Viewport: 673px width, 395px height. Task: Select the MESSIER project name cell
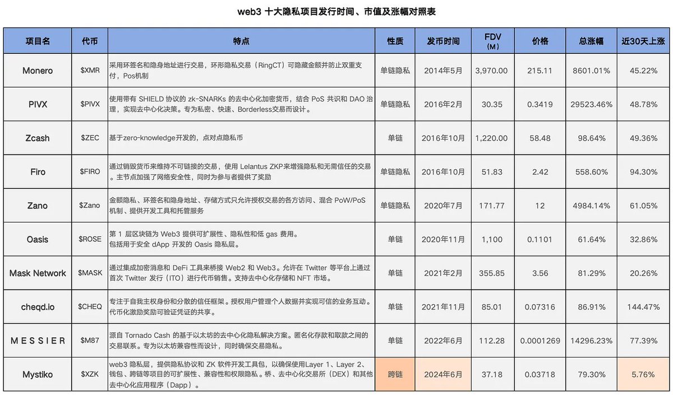[38, 341]
